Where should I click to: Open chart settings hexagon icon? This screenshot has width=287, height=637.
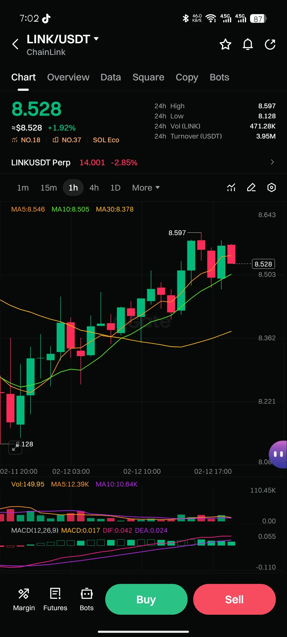[272, 187]
